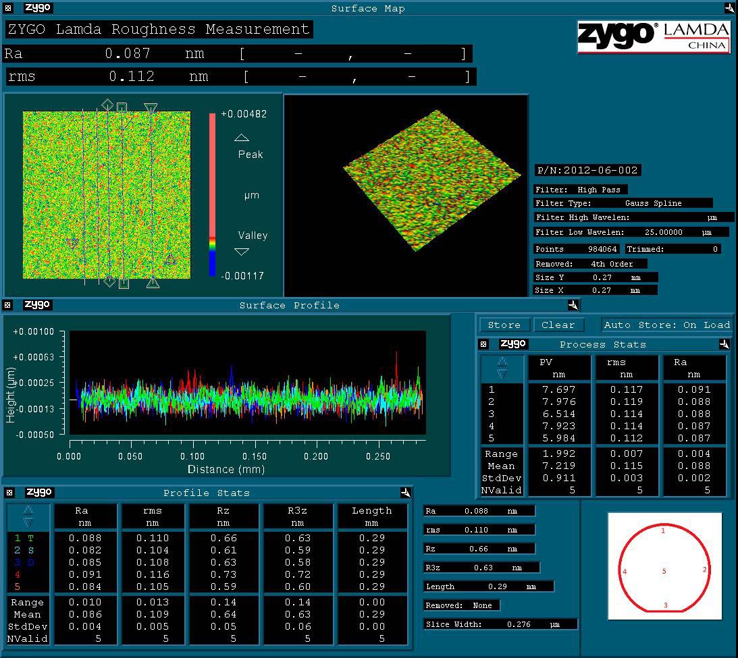Click the Profile Stats window pin icon
The height and width of the screenshot is (658, 738).
pyautogui.click(x=405, y=493)
